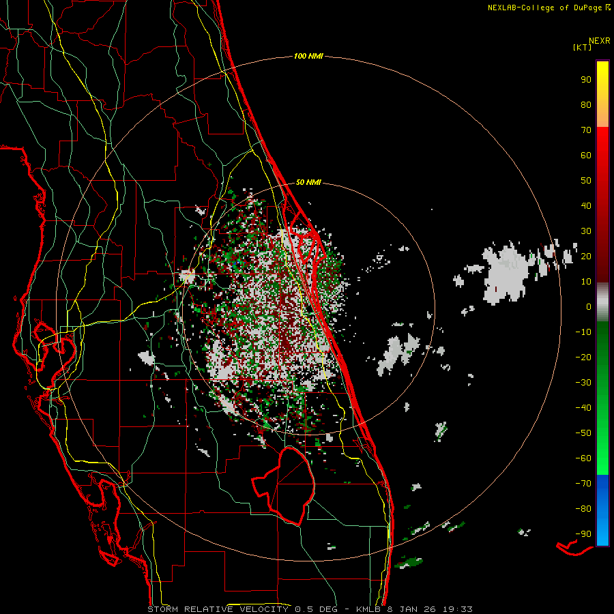This screenshot has width=614, height=614.
Task: Select the -80 value on the velocity scale
Action: click(583, 509)
